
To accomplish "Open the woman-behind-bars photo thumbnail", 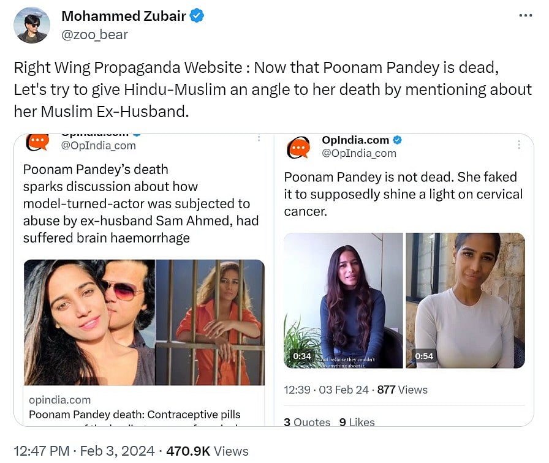I will click(210, 322).
